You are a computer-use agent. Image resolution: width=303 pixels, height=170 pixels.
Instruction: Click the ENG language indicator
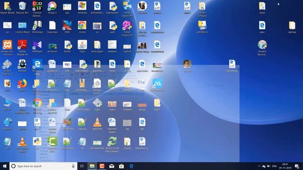pos(275,166)
